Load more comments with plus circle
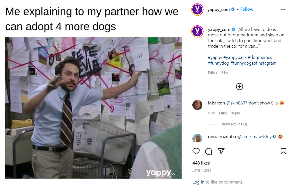 [240, 87]
